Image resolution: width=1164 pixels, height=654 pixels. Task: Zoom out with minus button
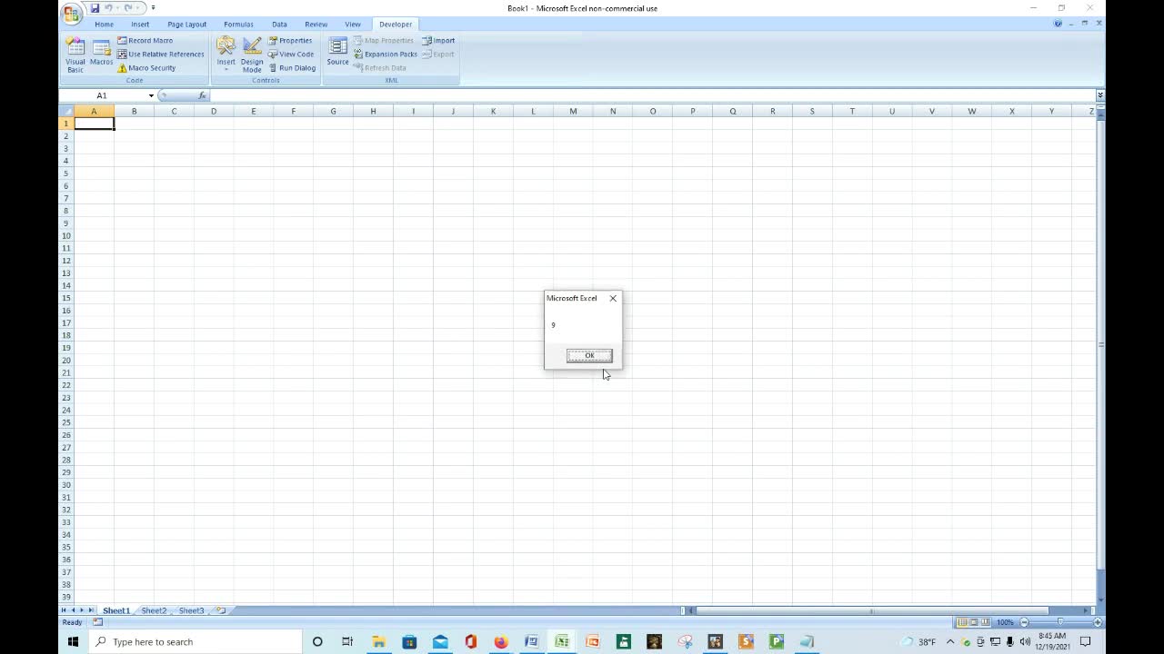[x=1024, y=622]
